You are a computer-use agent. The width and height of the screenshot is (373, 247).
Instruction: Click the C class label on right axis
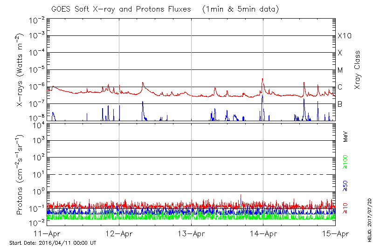tap(340, 87)
